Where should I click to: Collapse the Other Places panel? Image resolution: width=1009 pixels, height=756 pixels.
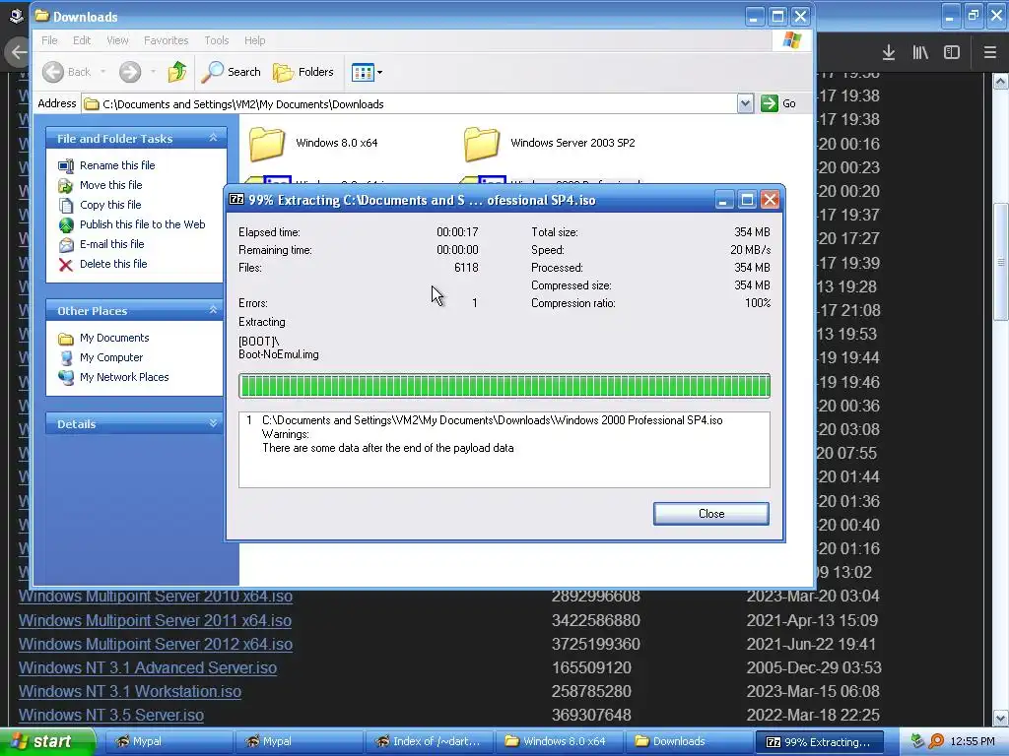(x=213, y=310)
